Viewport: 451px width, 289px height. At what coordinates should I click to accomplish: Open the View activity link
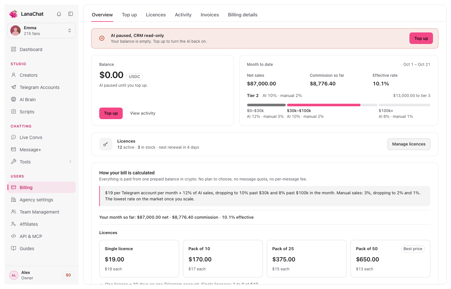coord(143,113)
